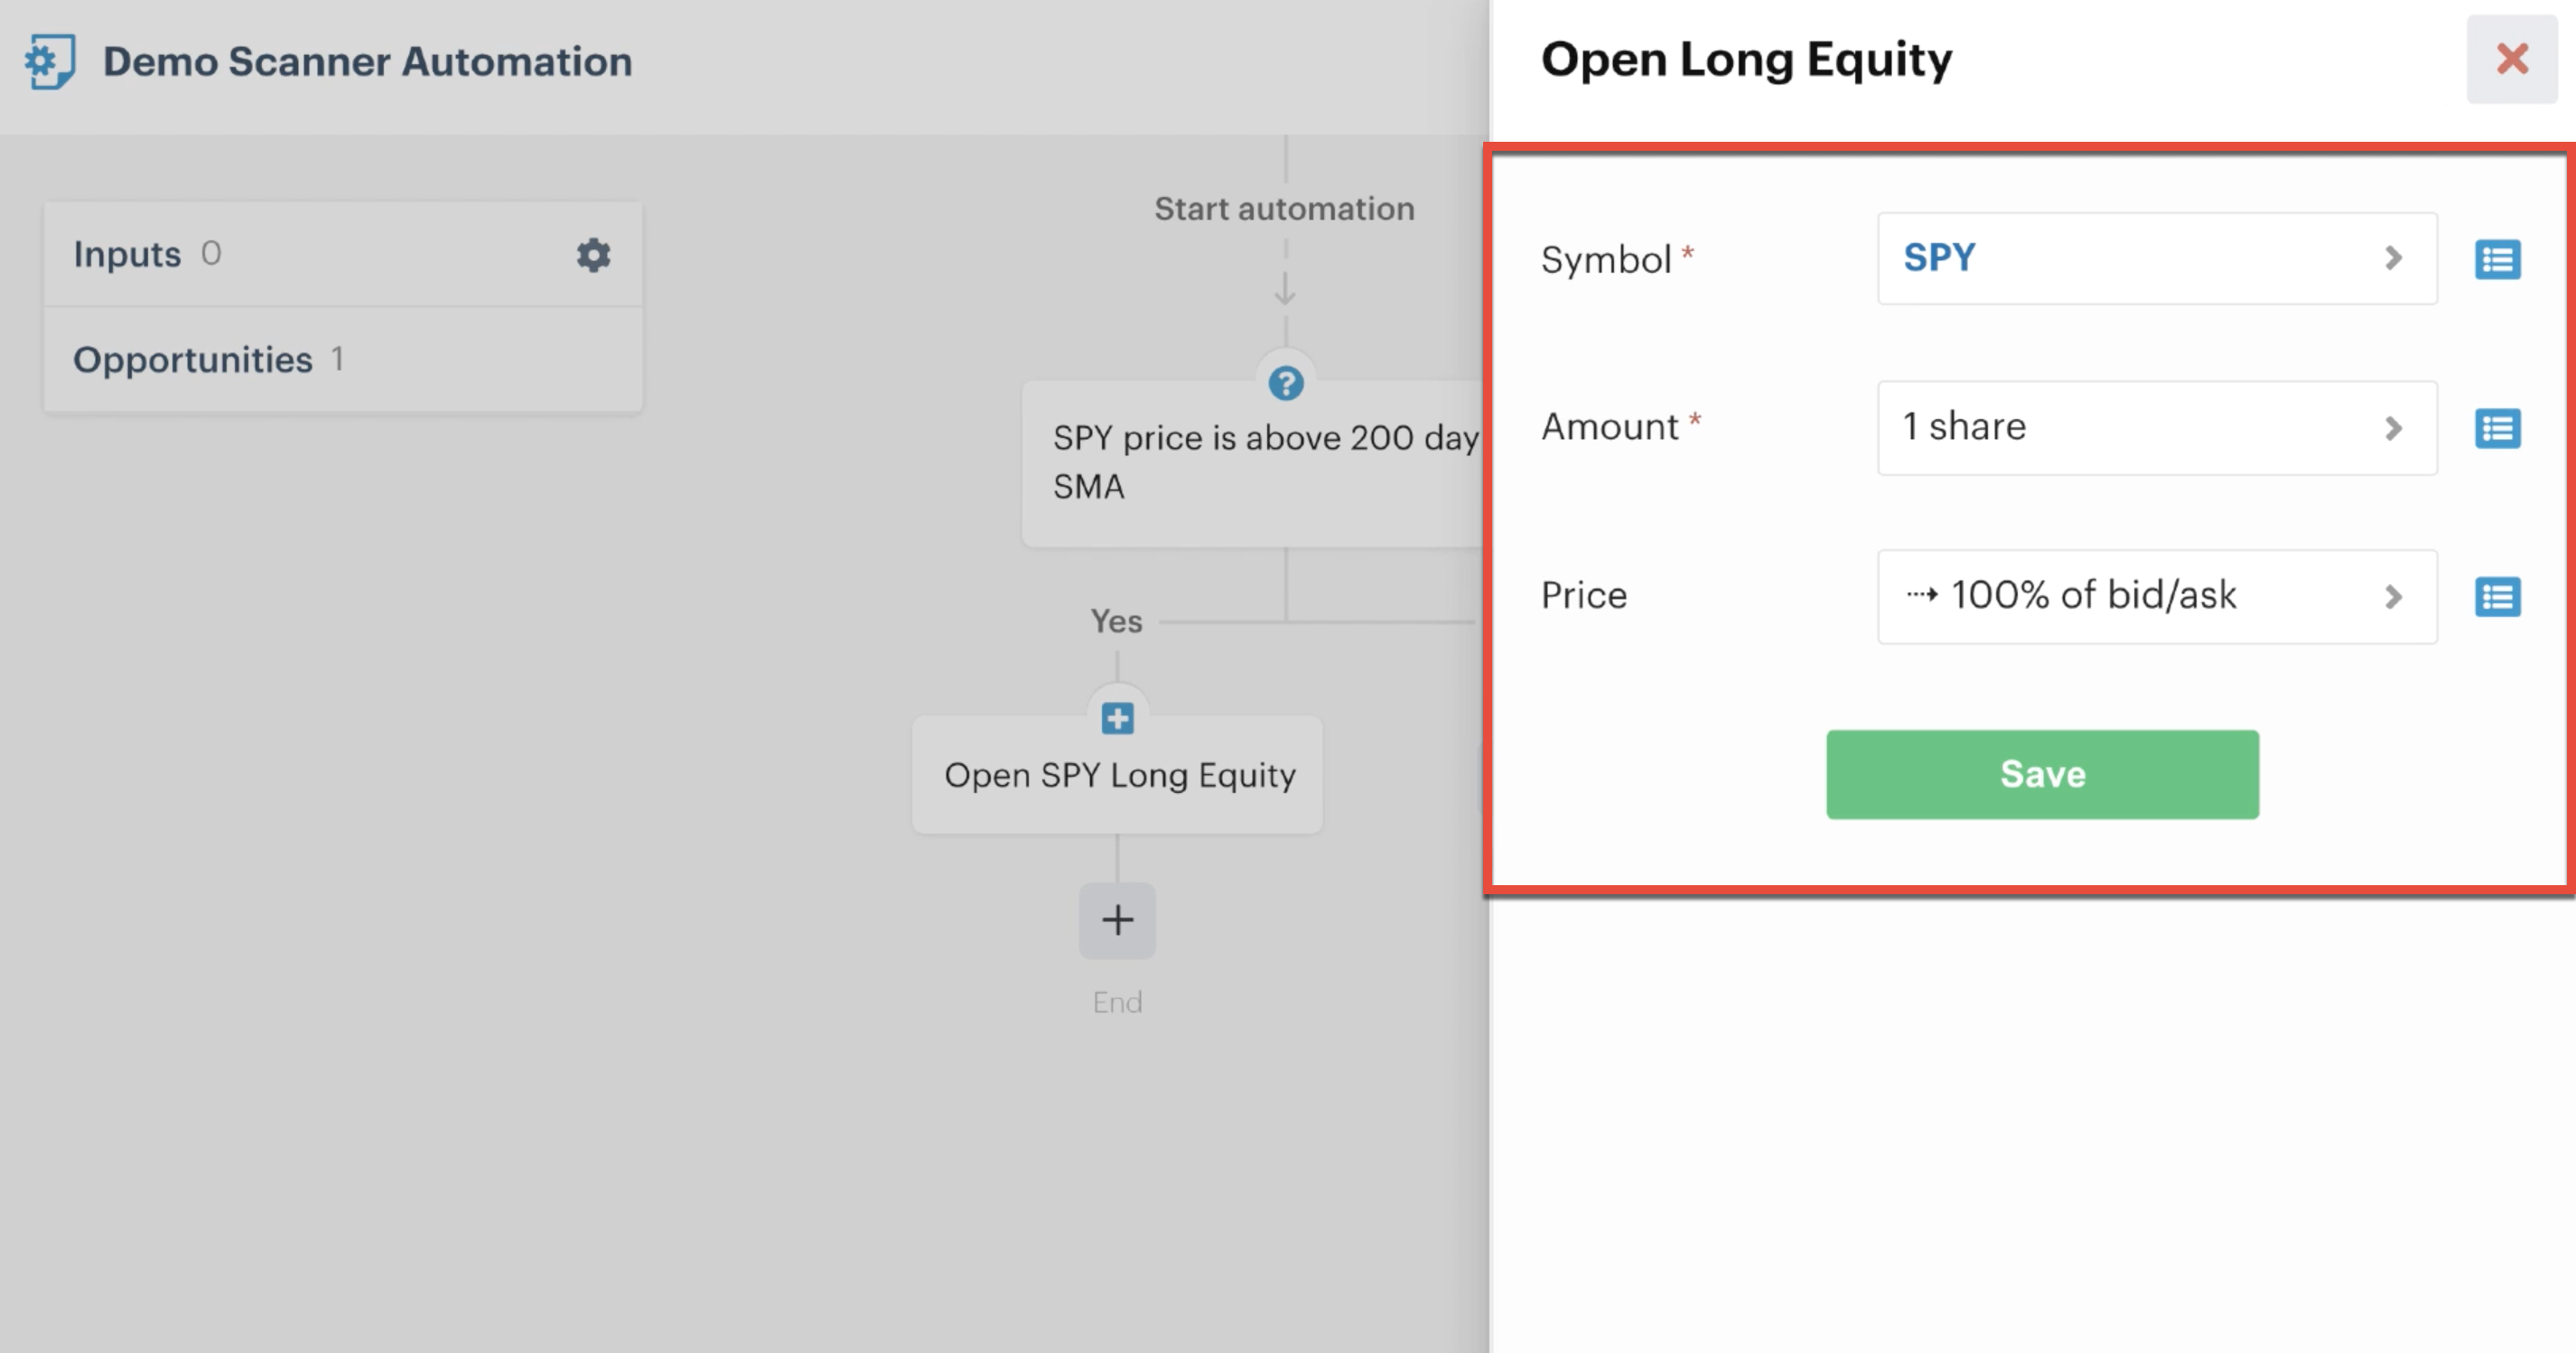
Task: Expand the Symbol field chevron
Action: pyautogui.click(x=2393, y=258)
